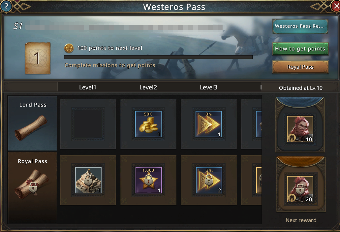
Task: Click the orange Royal Pass button
Action: click(x=300, y=67)
